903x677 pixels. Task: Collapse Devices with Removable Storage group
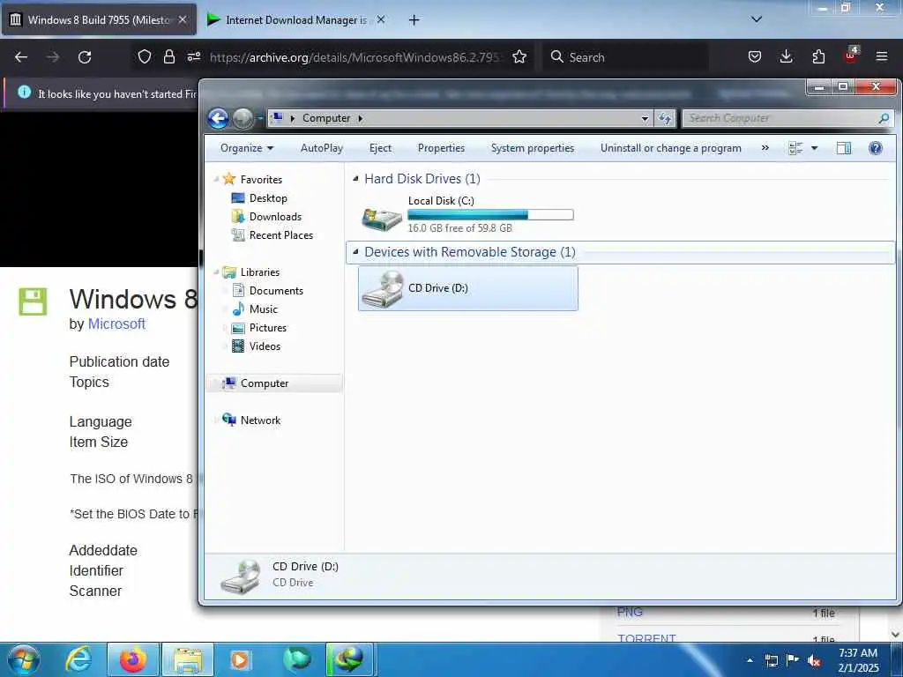[x=355, y=252]
